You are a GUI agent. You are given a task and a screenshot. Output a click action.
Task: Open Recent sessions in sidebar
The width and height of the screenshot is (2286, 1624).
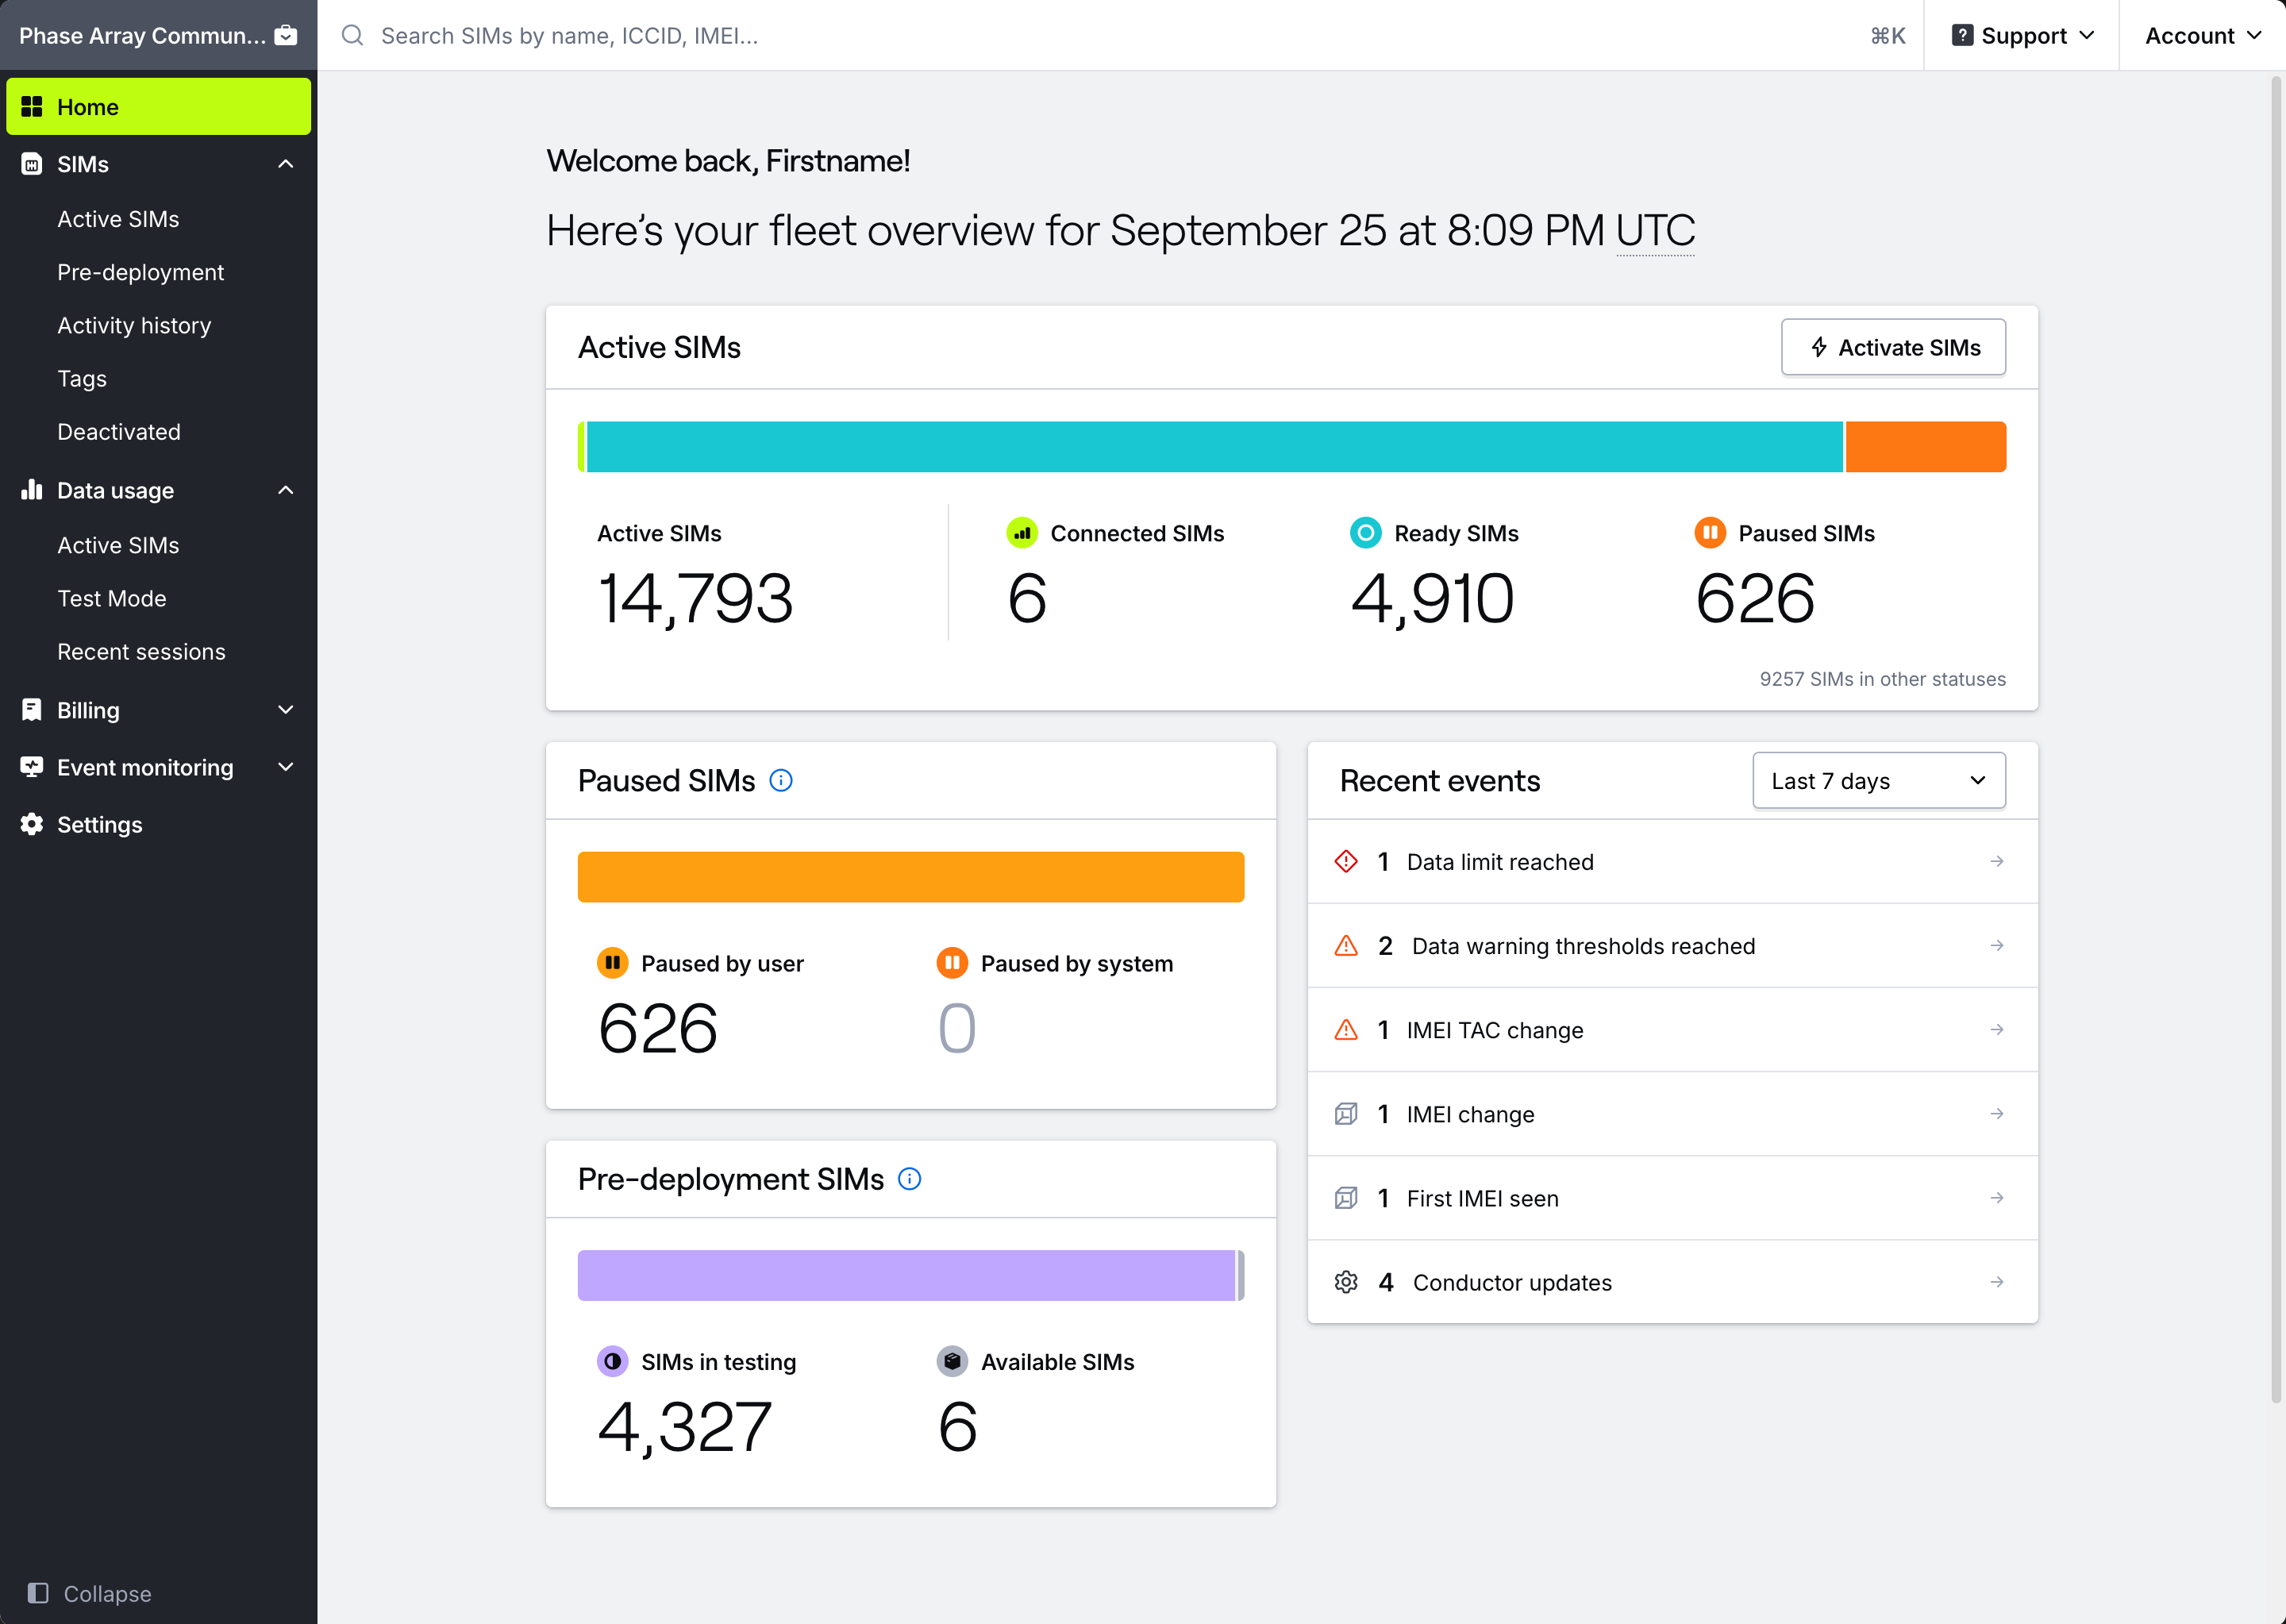(141, 652)
